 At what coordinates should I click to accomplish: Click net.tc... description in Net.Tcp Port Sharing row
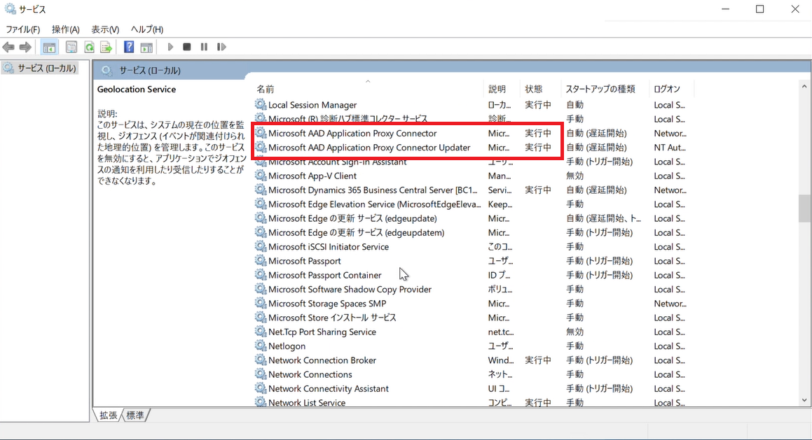(x=501, y=332)
